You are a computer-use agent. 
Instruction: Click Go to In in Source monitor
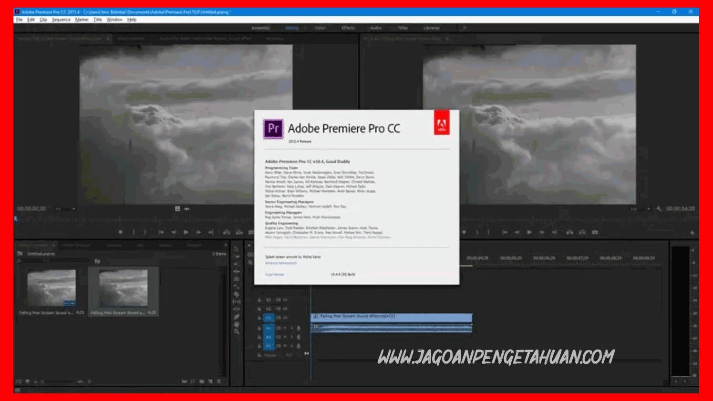162,232
